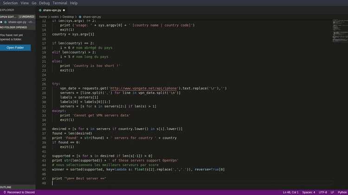This screenshot has height=195, width=348.
Task: Click the share-vpn.py breadcrumb segment
Action: coord(92,17)
